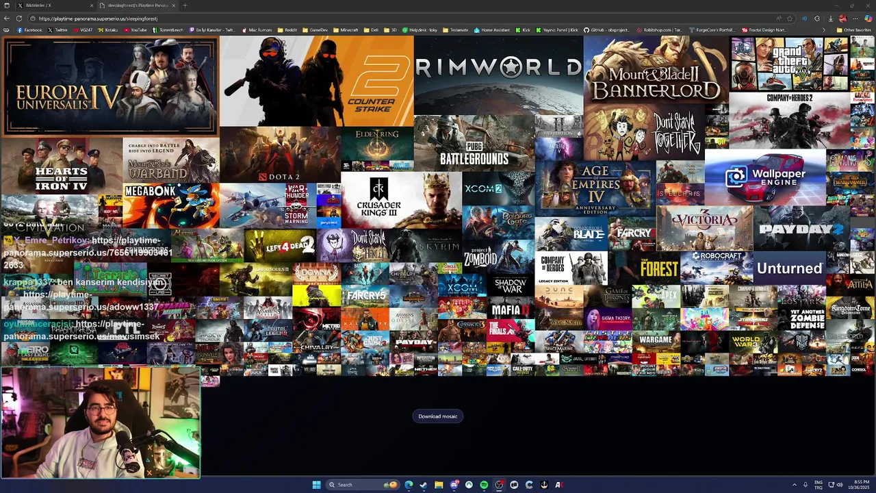Viewport: 876px width, 493px height.
Task: Expand the Other favorites folder
Action: pyautogui.click(x=854, y=30)
